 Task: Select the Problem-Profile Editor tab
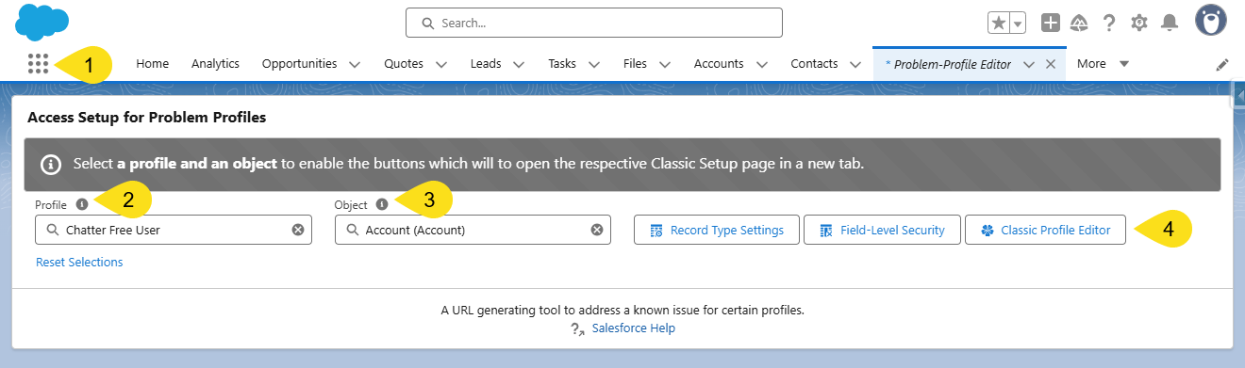(x=948, y=64)
